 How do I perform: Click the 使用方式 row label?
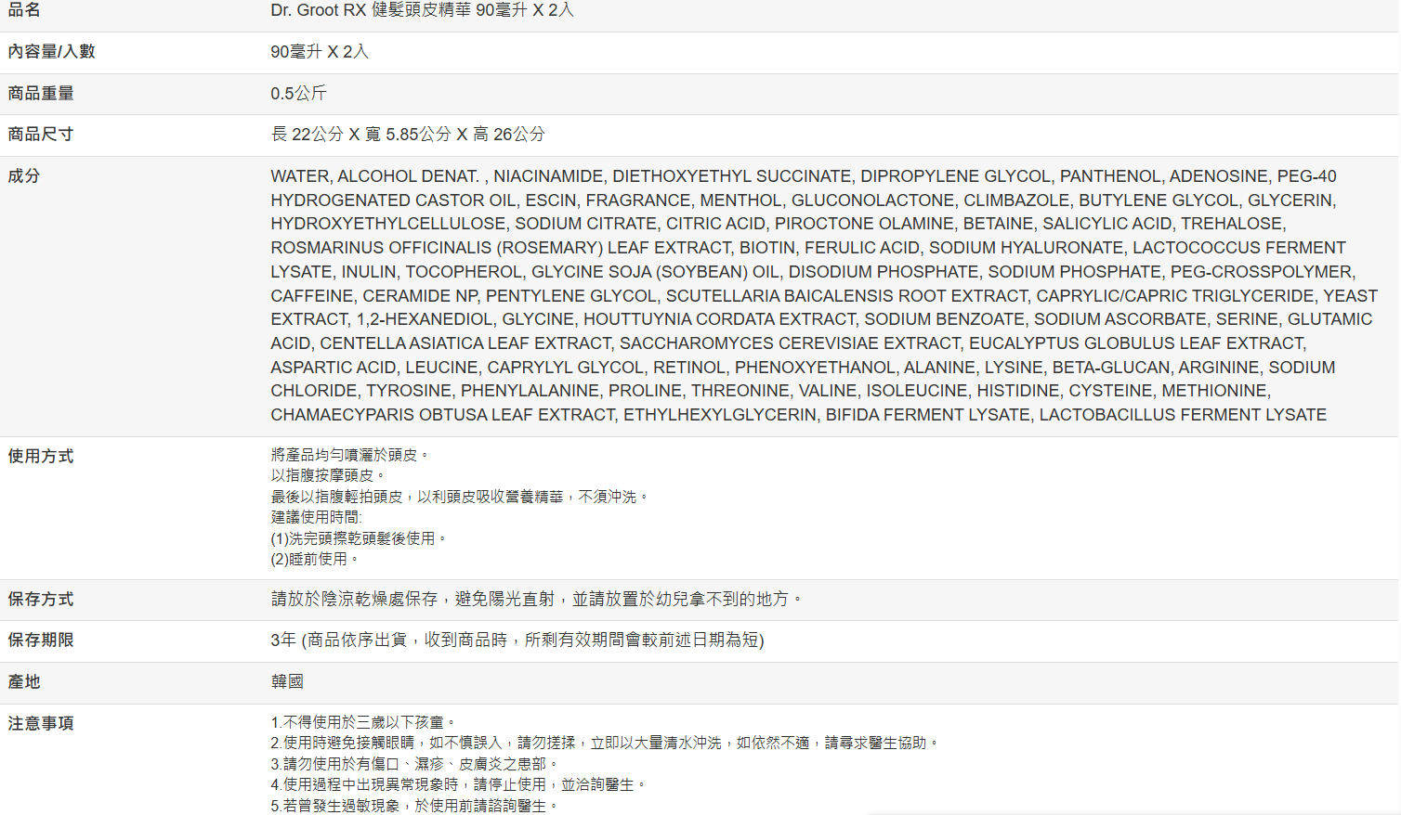pos(41,457)
